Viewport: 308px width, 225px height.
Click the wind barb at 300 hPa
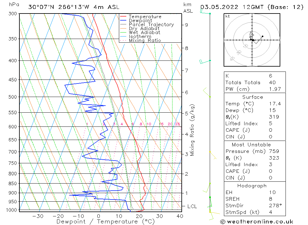point(205,12)
